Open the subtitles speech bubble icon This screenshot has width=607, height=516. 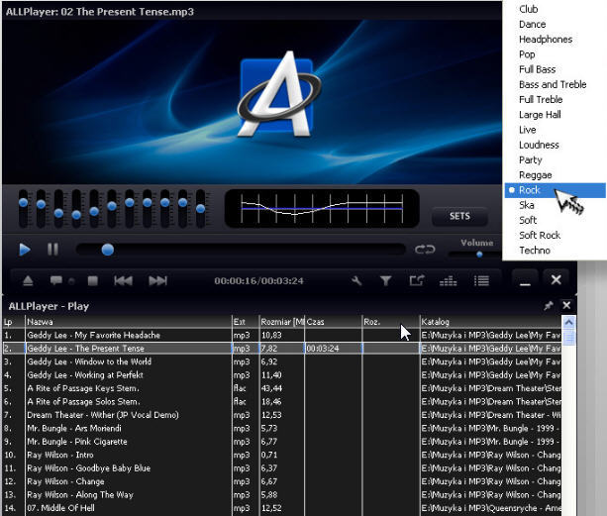[56, 280]
